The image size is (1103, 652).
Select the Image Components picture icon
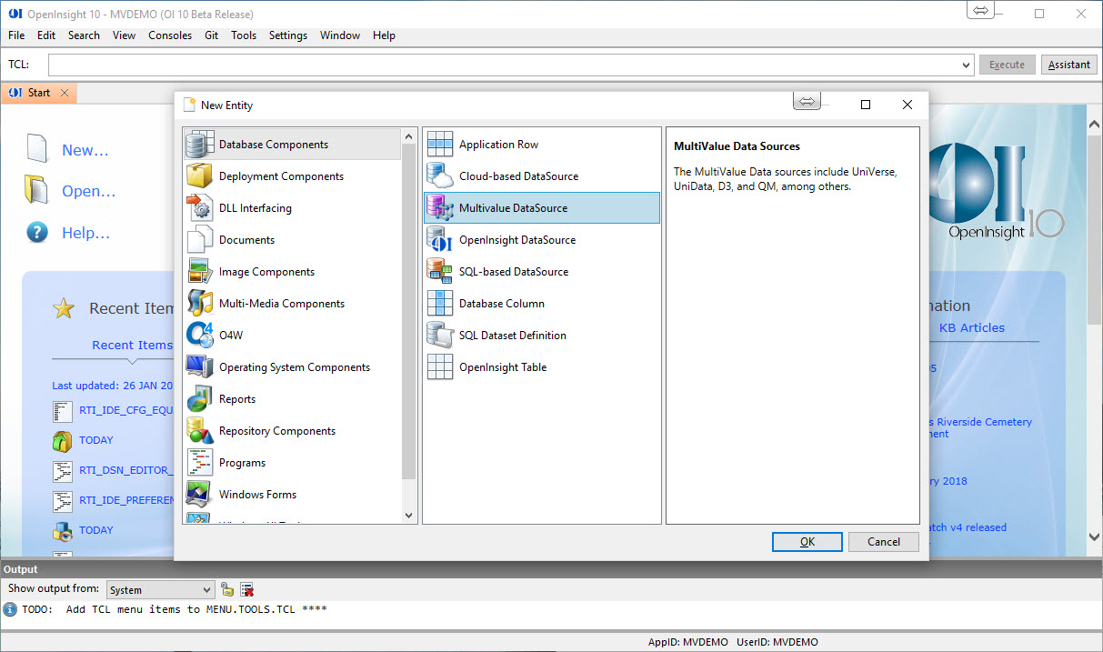click(199, 272)
